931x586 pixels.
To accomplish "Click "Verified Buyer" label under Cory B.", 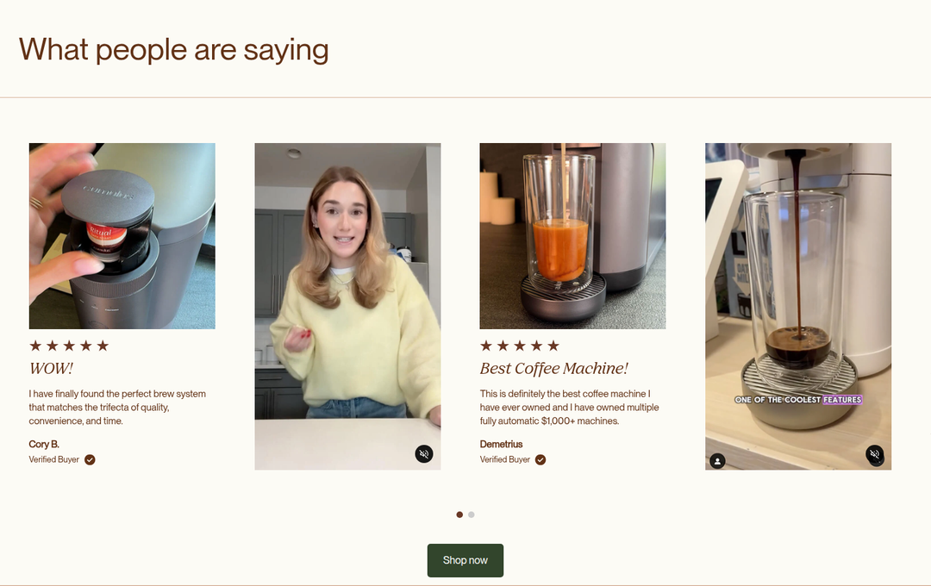I will [x=54, y=459].
